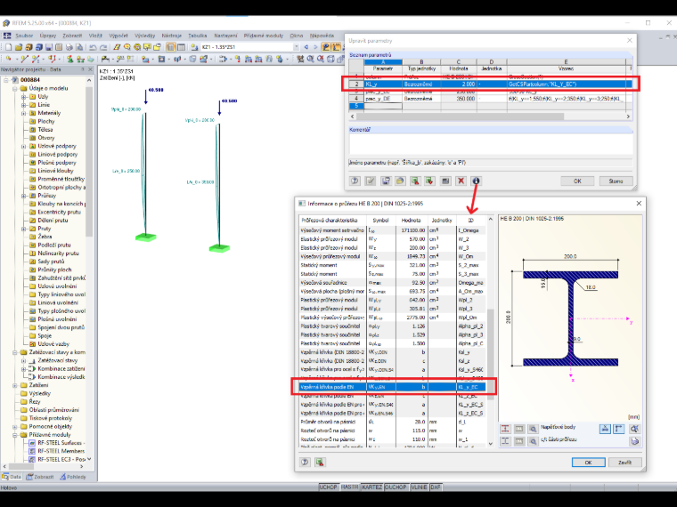Click Excel export icon in cross-section info dialog

tap(320, 463)
